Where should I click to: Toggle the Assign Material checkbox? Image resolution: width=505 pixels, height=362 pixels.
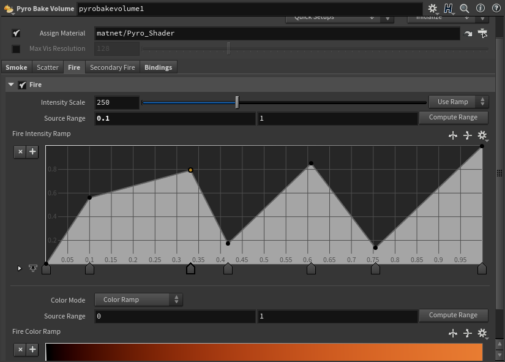pyautogui.click(x=17, y=33)
